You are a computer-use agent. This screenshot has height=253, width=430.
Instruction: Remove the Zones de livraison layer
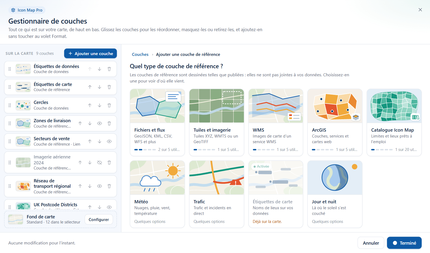pos(109,123)
